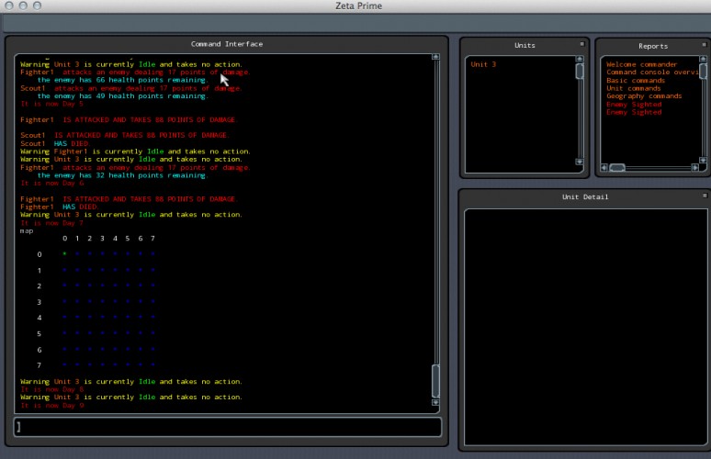Image resolution: width=711 pixels, height=459 pixels.
Task: Open the Command console overview report
Action: click(652, 72)
